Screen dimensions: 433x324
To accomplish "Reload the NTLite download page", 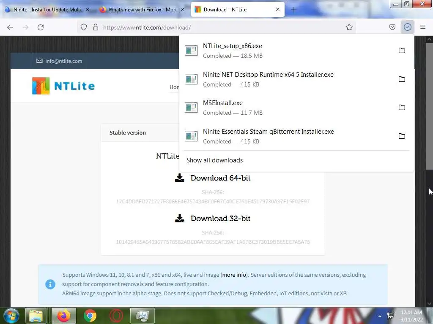I will pos(41,27).
